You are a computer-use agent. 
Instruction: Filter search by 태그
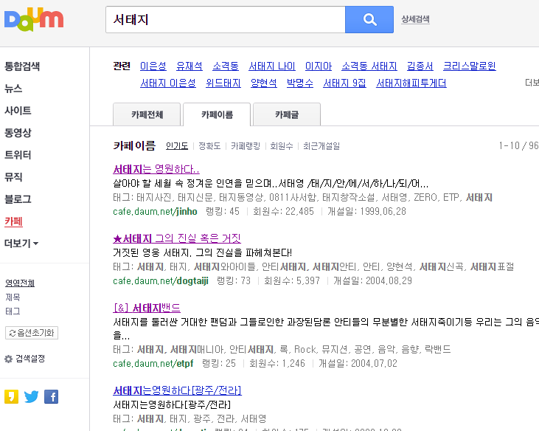click(13, 311)
